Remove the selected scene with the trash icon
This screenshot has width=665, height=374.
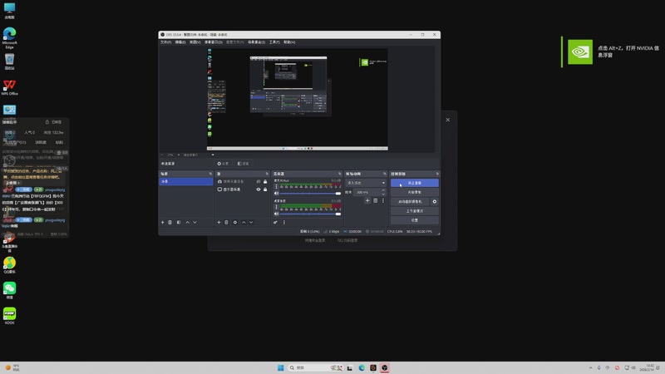[170, 222]
